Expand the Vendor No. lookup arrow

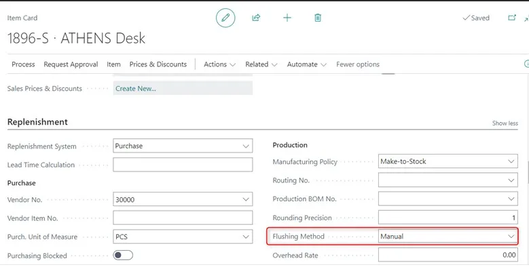tap(246, 200)
